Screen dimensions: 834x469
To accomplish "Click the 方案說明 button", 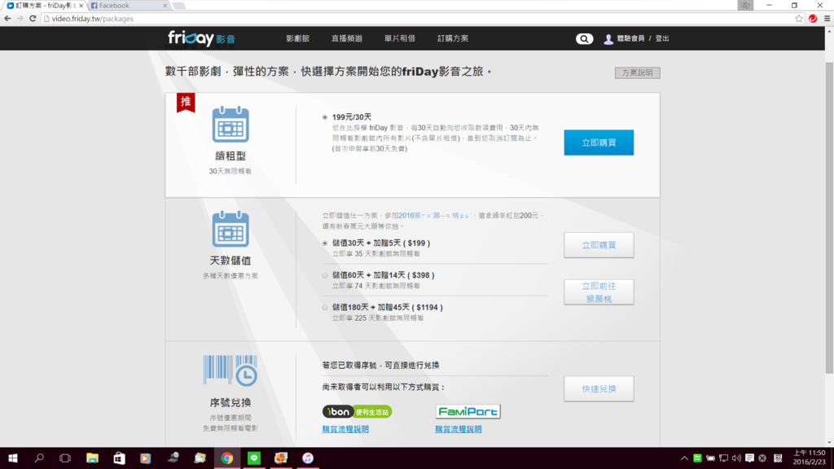I will [637, 72].
